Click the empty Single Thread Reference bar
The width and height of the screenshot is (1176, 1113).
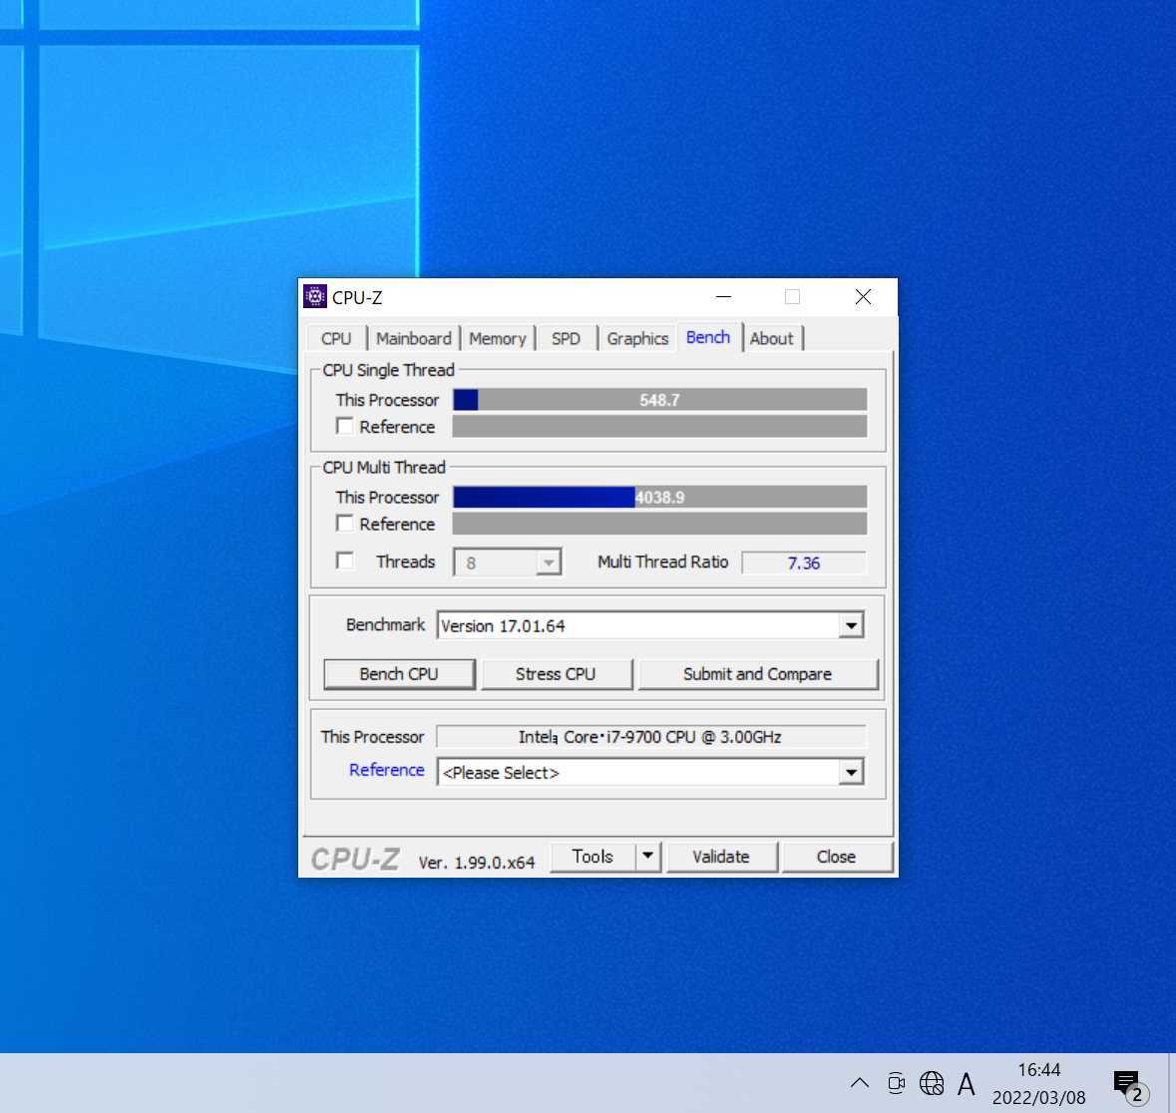(660, 426)
